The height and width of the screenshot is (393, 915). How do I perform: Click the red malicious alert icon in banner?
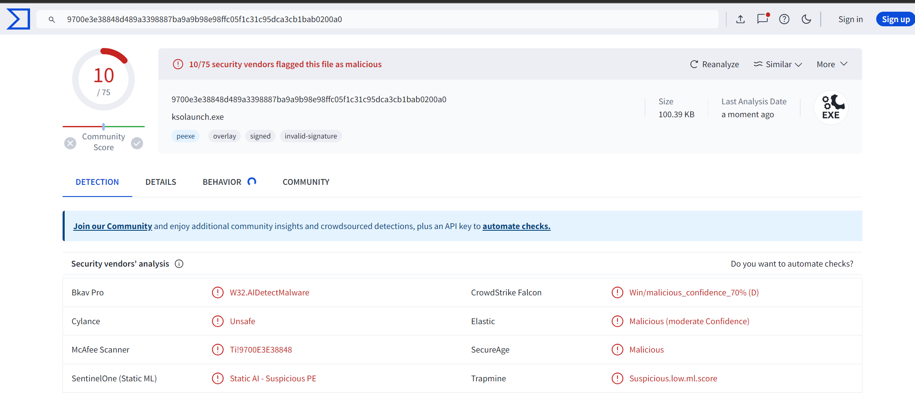coord(178,64)
